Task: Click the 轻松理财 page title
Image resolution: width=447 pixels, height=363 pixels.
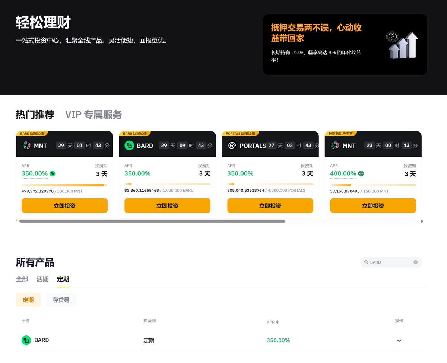Action: 43,23
